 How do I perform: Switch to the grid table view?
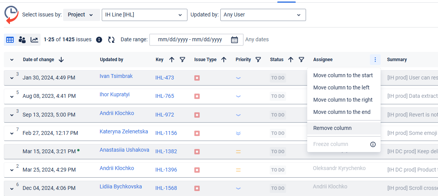[10, 40]
